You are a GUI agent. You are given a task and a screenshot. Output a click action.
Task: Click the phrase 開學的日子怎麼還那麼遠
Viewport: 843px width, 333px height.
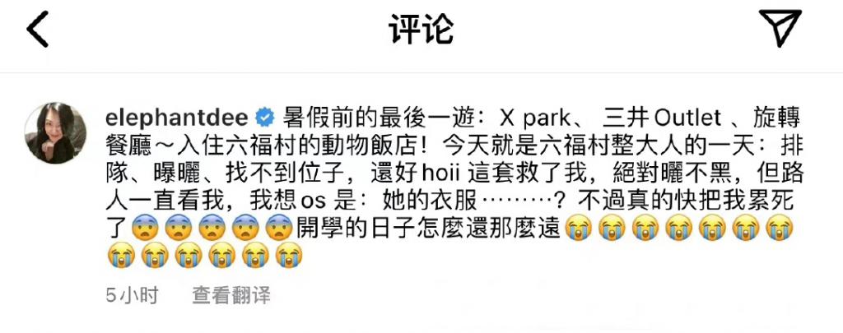pos(429,229)
